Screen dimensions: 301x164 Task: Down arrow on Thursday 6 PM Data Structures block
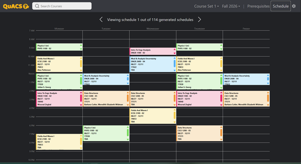click(221, 140)
